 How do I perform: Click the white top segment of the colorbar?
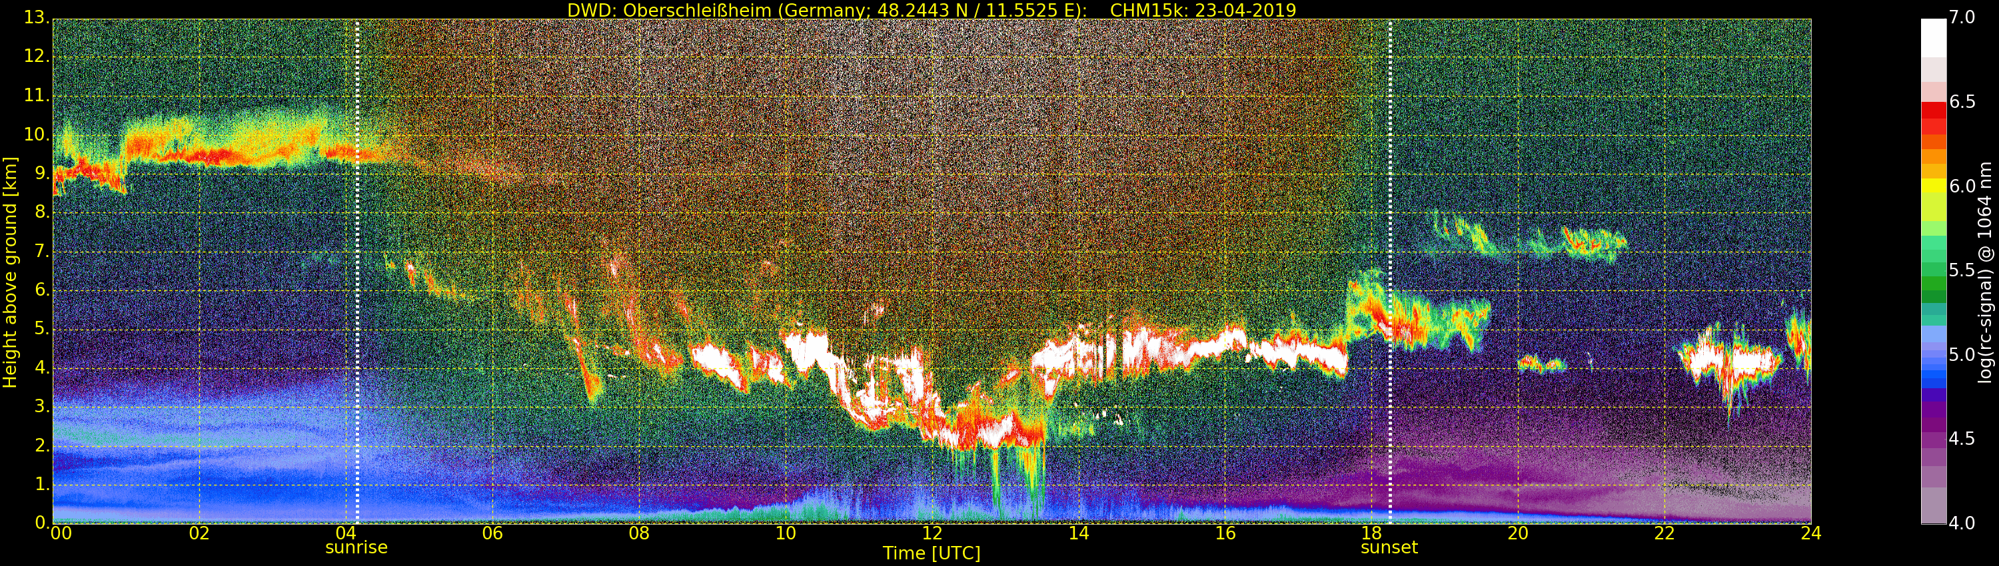point(1933,38)
